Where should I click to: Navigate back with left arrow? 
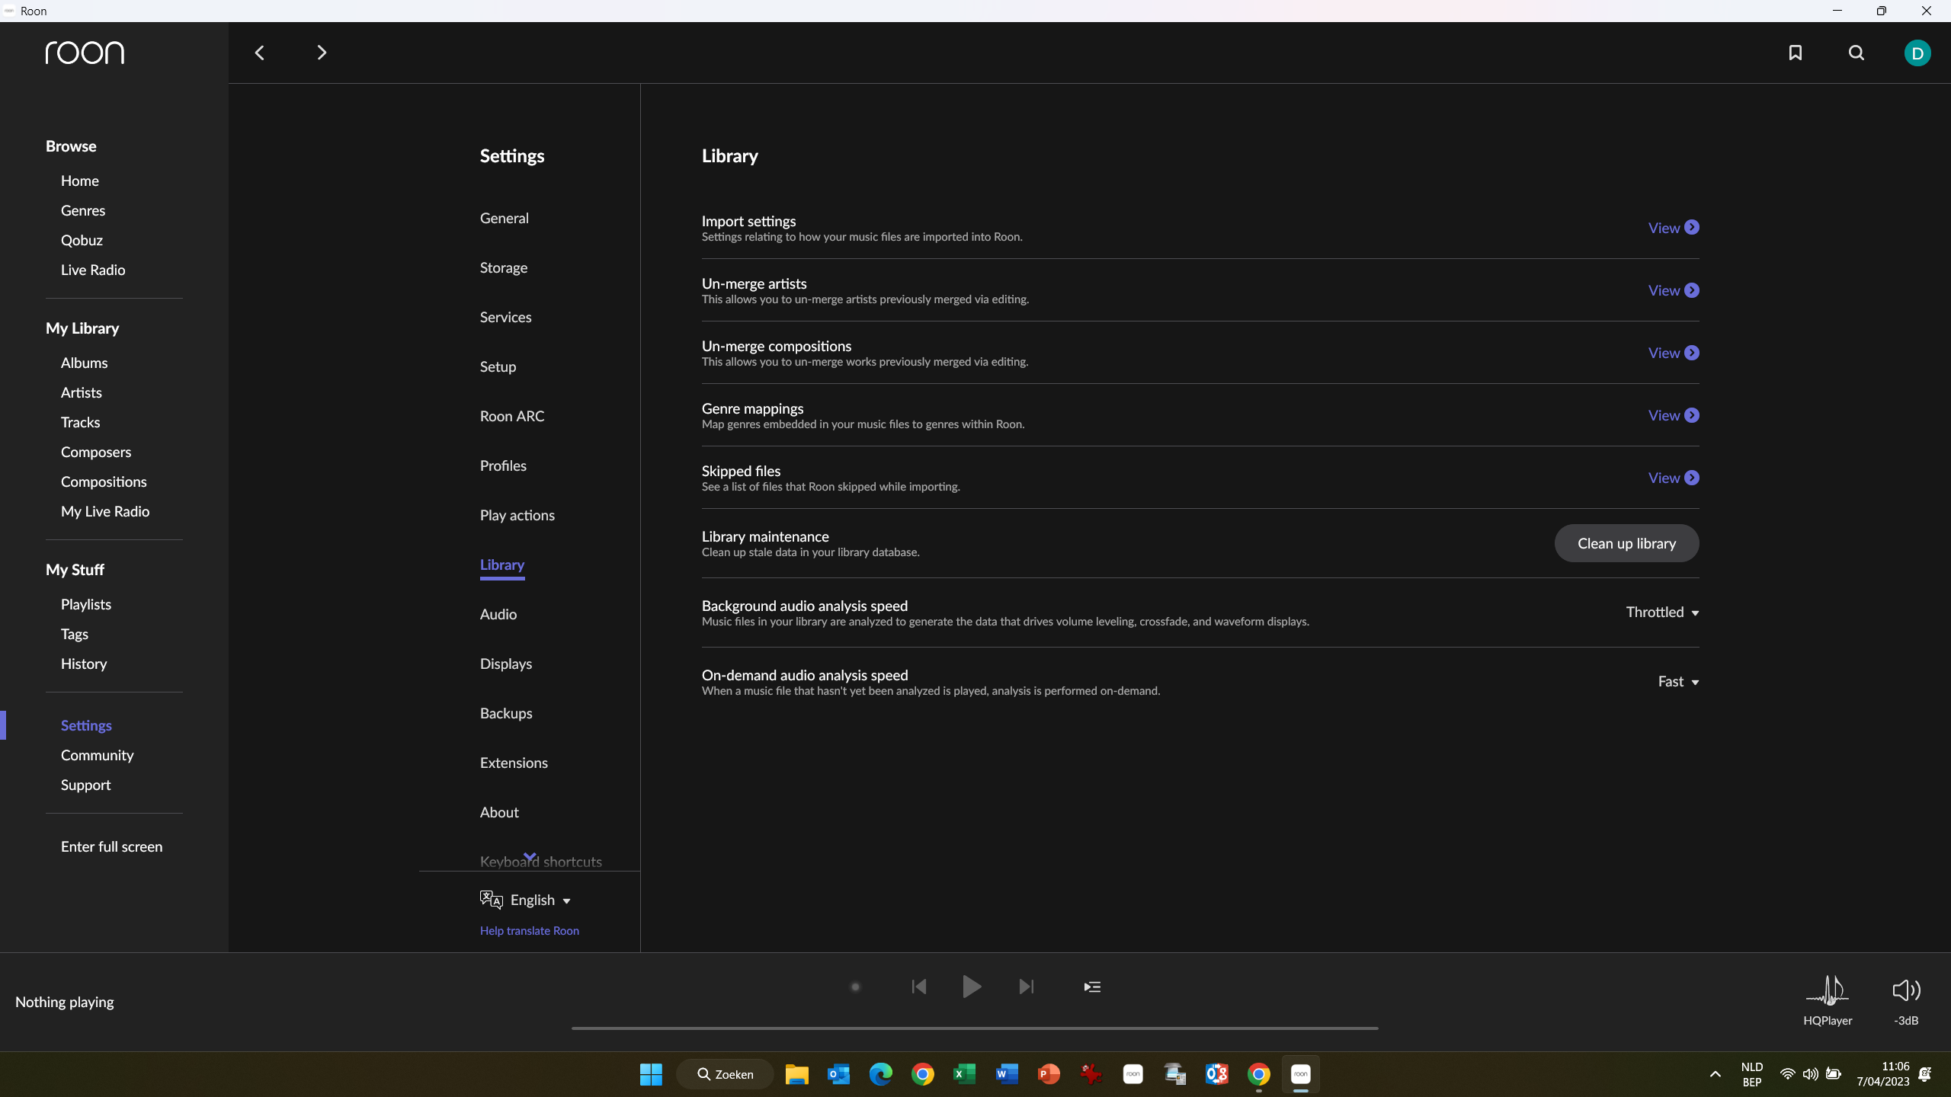[x=259, y=53]
